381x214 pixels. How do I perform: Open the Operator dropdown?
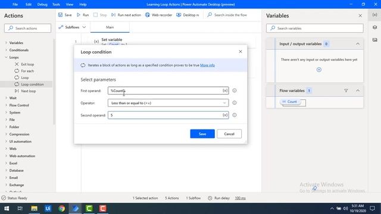coord(168,103)
